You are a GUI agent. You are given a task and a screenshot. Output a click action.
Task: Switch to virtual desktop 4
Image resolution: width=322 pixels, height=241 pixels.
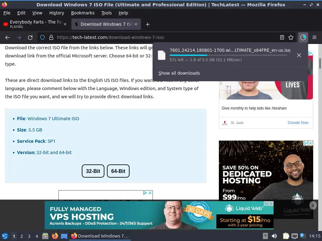tap(37, 236)
